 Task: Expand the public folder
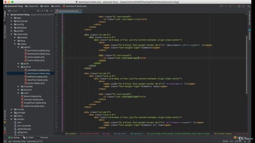12,31
